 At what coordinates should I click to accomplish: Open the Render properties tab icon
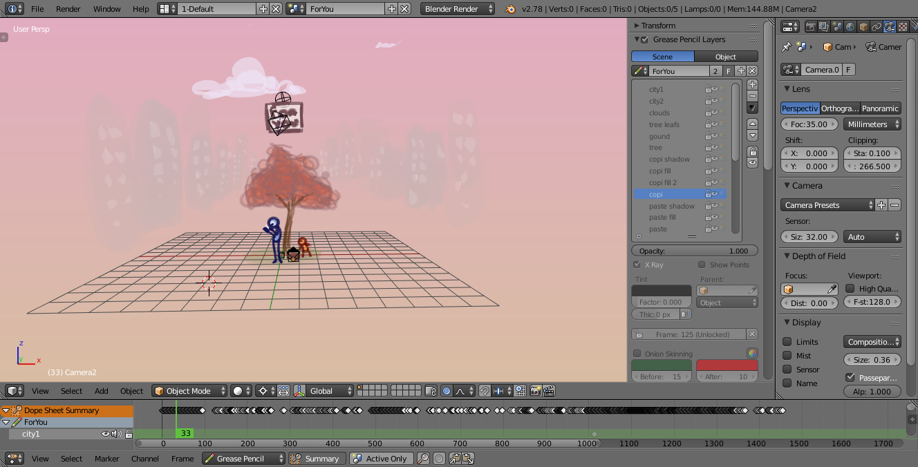pos(810,27)
